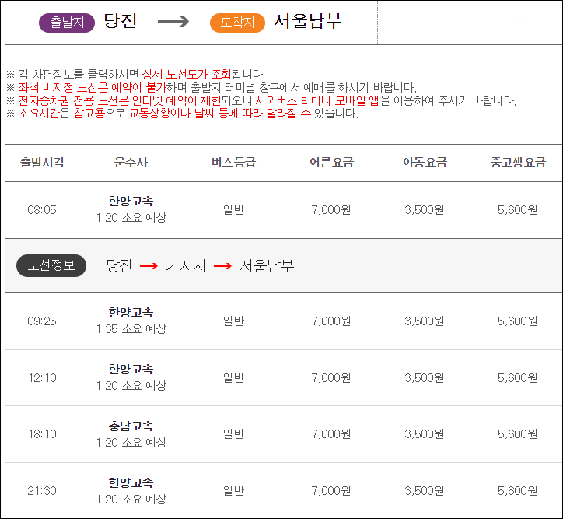Click 한양고속 in the 08:05 row
The width and height of the screenshot is (563, 519).
131,201
